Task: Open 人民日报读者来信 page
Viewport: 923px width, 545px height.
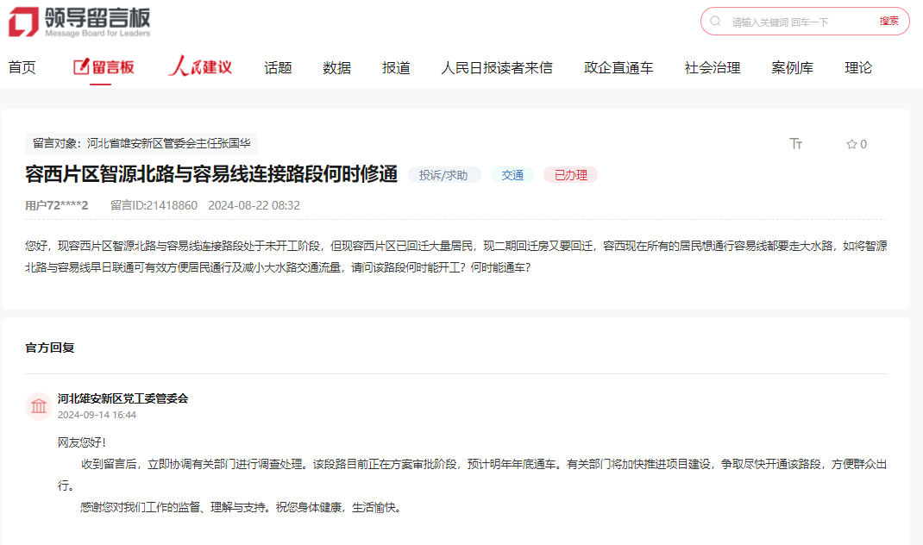Action: point(496,67)
